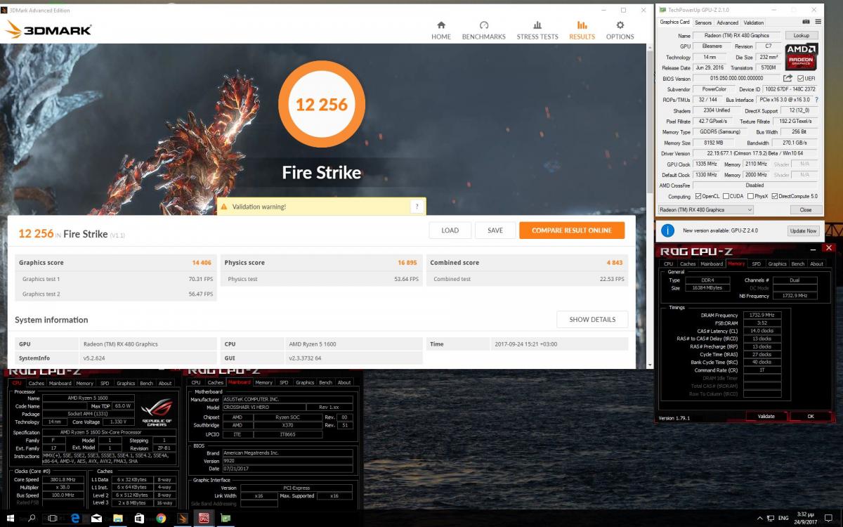
Task: Expand hidden system tray icons chevron
Action: tap(760, 518)
